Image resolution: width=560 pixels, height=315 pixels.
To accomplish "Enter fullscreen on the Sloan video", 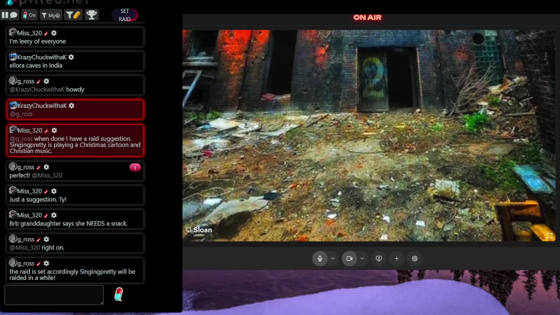I will coord(550,236).
